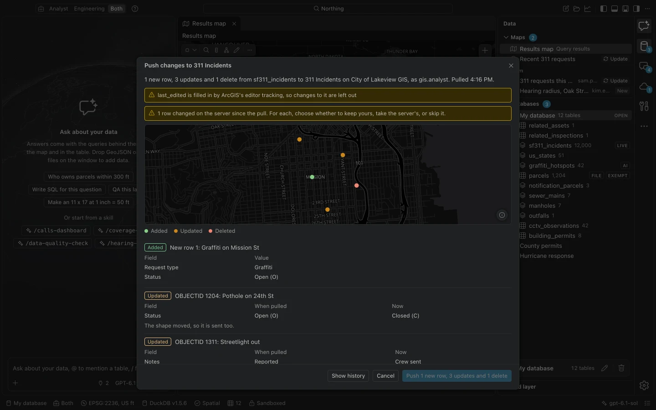Screen dimensions: 656x410
Task: Click the line chart icon
Action: click(x=588, y=9)
